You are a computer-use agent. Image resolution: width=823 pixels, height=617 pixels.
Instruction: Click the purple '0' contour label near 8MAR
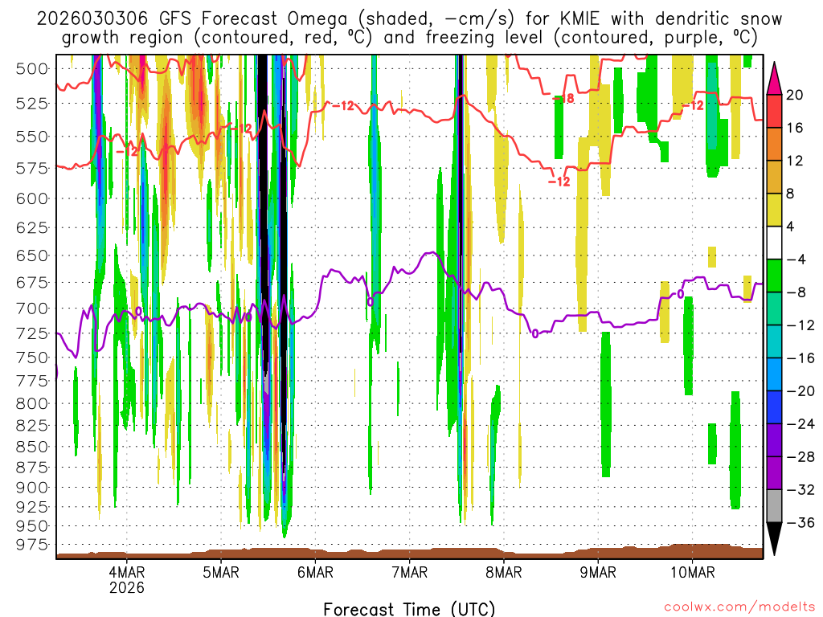click(534, 333)
